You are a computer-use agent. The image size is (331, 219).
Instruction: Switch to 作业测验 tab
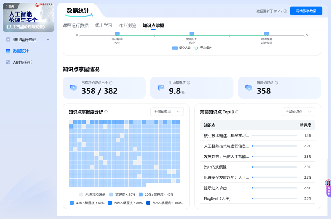click(x=127, y=25)
